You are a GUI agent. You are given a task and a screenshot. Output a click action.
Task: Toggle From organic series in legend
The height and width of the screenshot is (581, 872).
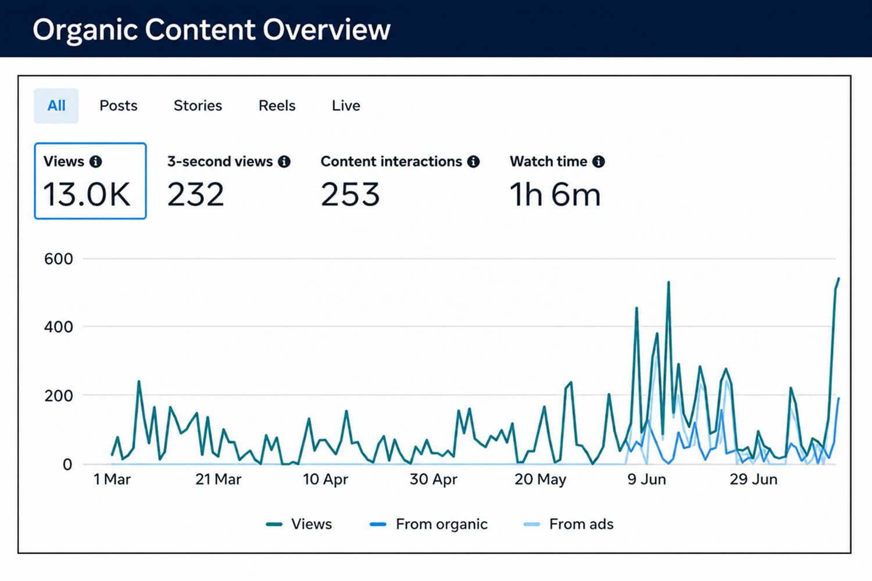tap(428, 524)
